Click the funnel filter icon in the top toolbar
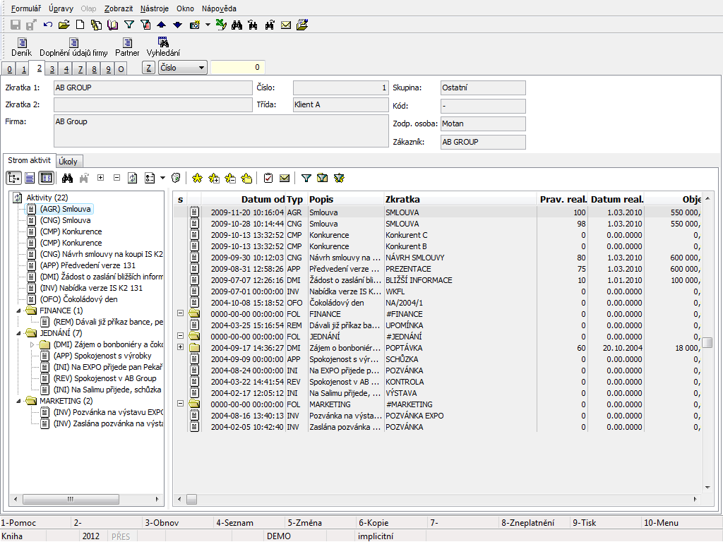723x542 pixels. [x=129, y=25]
